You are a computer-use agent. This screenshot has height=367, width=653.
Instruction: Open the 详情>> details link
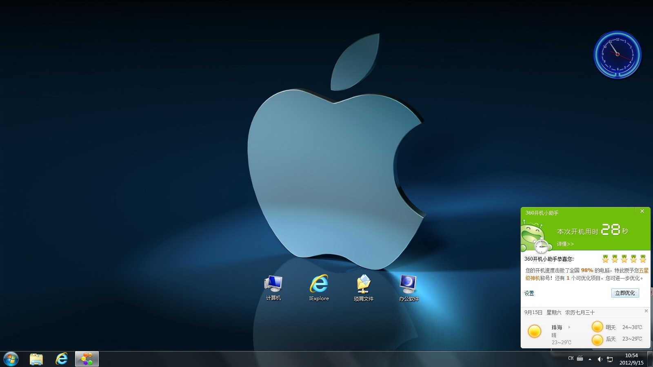click(x=565, y=244)
